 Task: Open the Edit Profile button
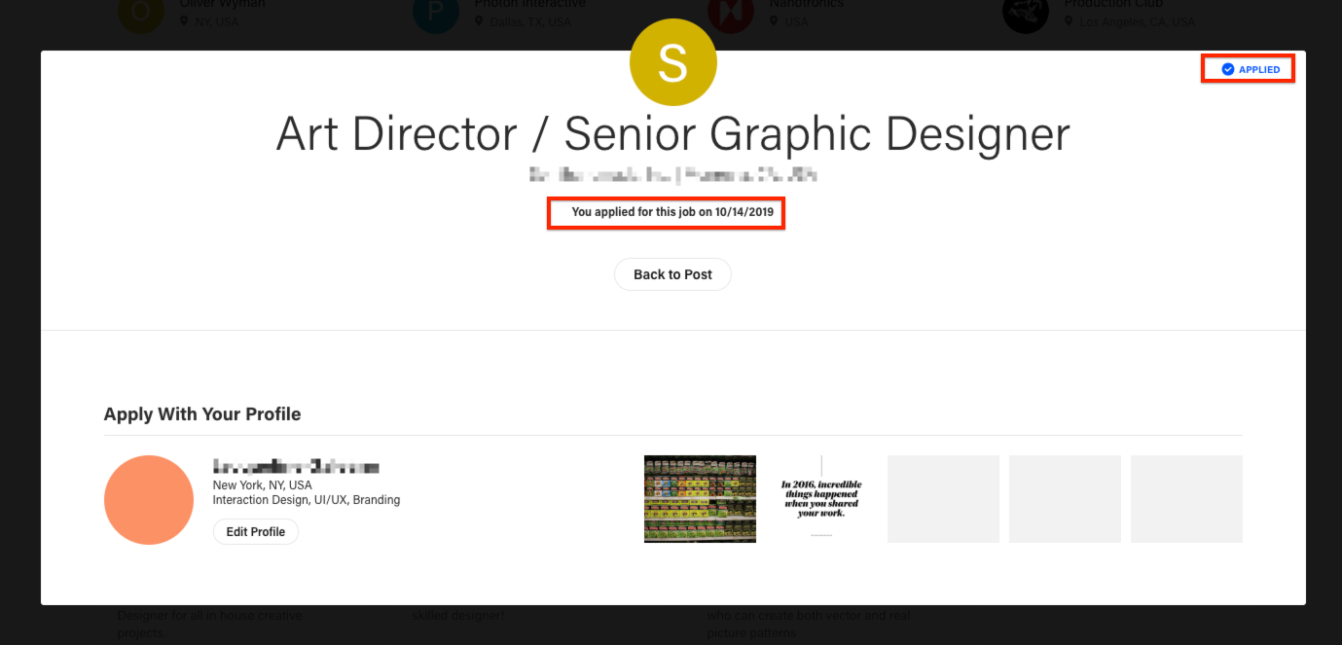(x=256, y=532)
